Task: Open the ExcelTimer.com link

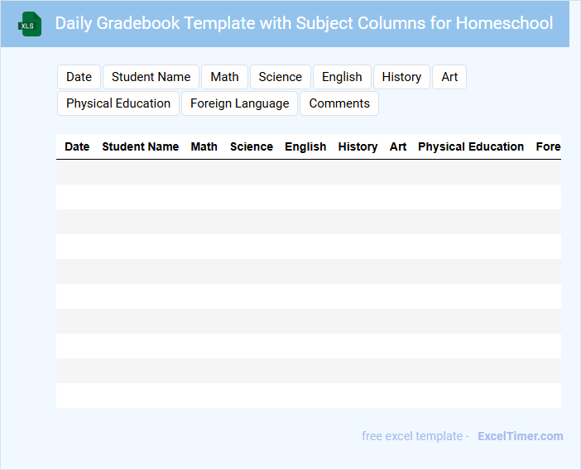Action: [x=520, y=436]
